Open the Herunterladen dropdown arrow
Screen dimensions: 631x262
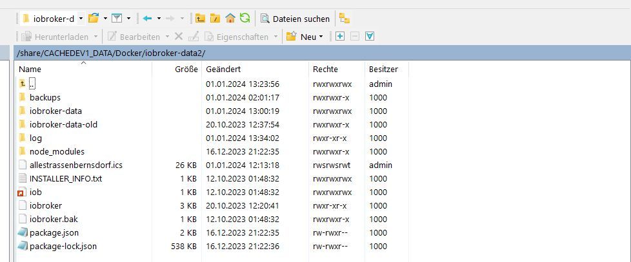point(95,37)
